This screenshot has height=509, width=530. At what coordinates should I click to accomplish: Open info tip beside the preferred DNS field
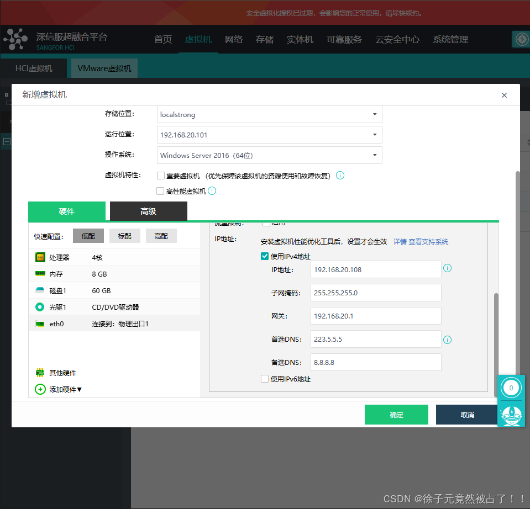point(447,340)
